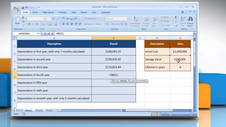Click the zoom slider plus button
Screen dimensions: 226x127
[191, 114]
